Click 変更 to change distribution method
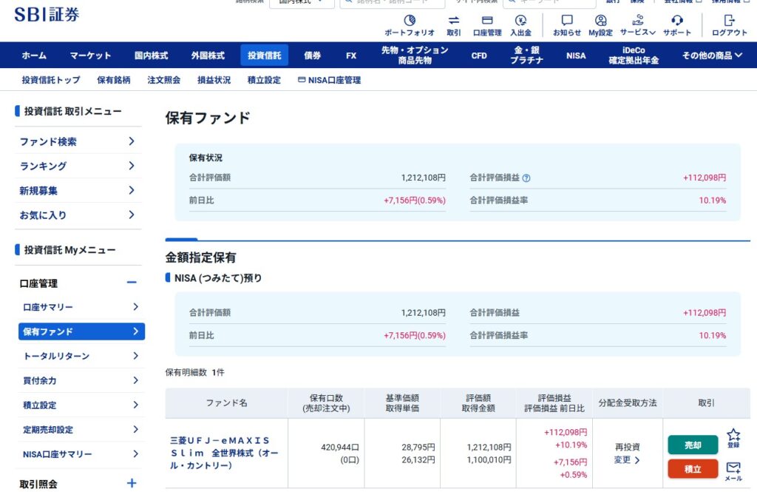 coord(627,459)
